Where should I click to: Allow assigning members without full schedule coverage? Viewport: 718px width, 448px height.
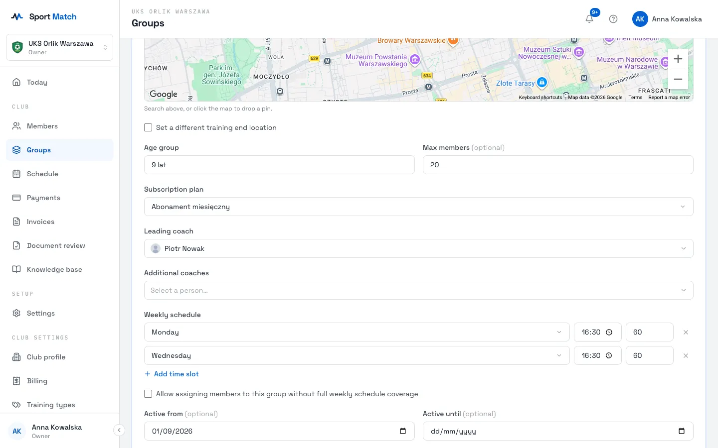coord(148,394)
